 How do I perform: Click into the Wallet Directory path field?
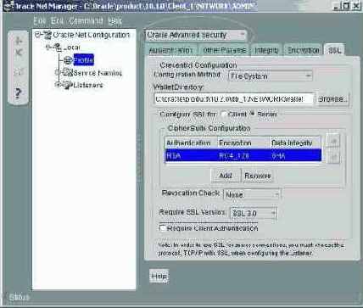[234, 99]
